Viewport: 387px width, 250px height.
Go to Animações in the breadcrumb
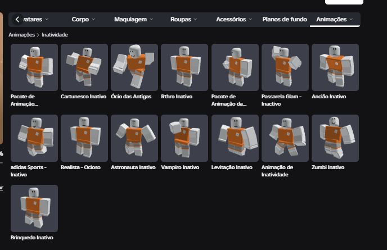tap(22, 35)
